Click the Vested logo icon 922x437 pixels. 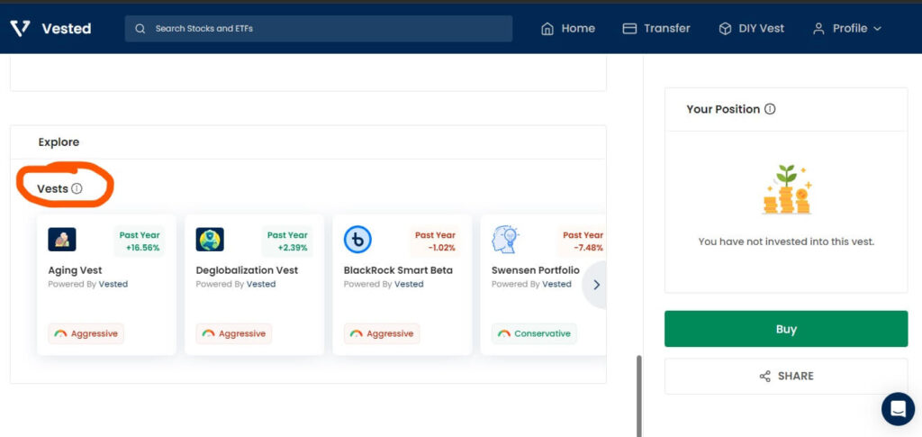pos(20,28)
